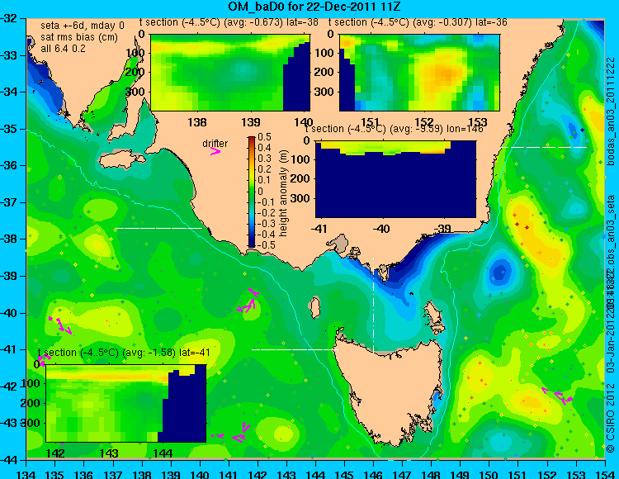619x479 pixels.
Task: Click Kangaroo Island on the map
Action: pyautogui.click(x=121, y=159)
